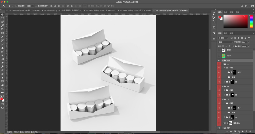
Task: Collapse the 上 group
Action: click(222, 64)
